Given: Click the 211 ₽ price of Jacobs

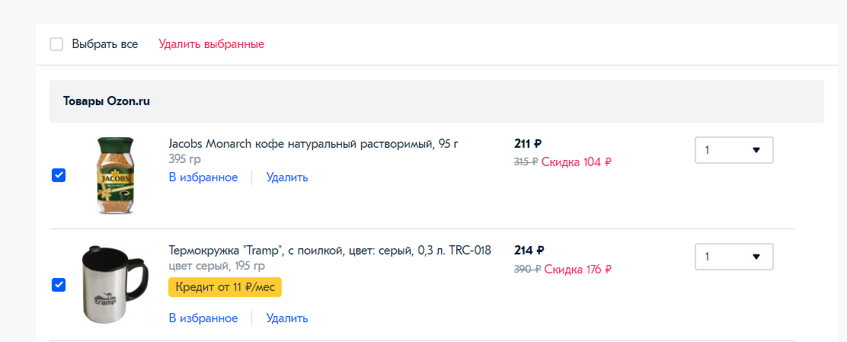Looking at the screenshot, I should coord(528,144).
